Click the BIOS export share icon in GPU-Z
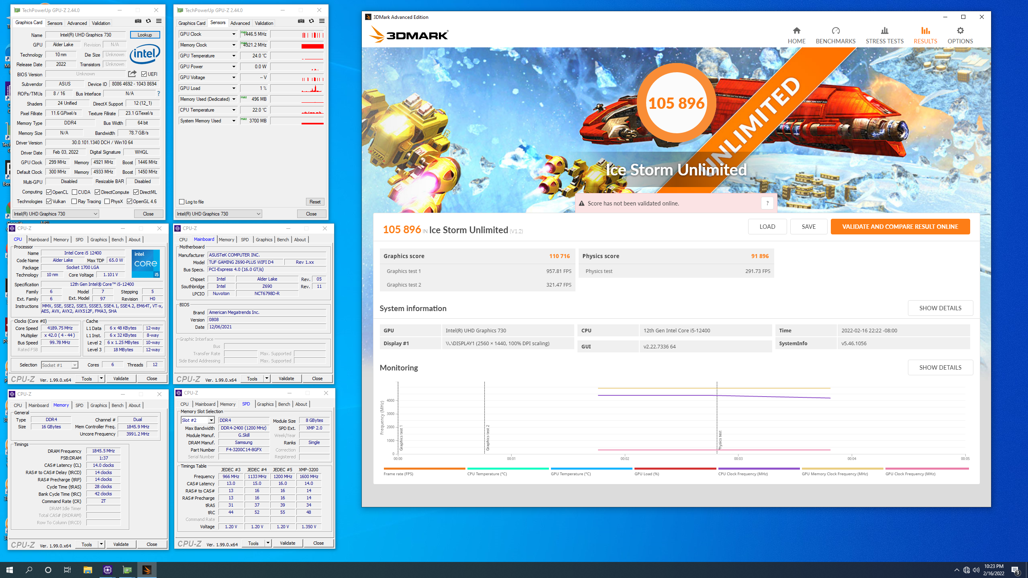 point(132,74)
